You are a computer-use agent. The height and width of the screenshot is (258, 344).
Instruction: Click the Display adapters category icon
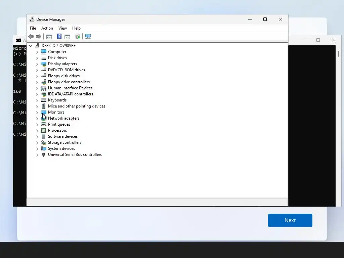point(44,64)
